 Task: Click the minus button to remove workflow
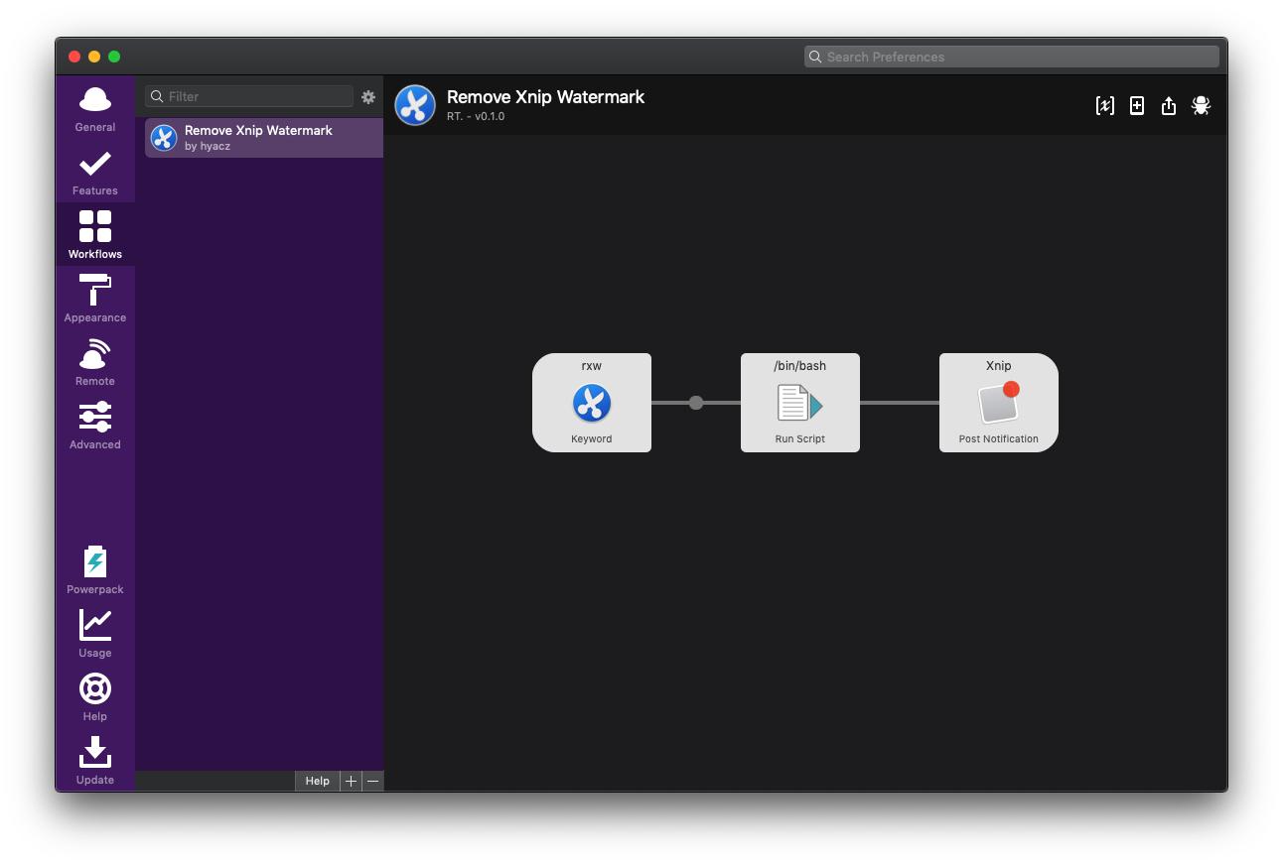point(372,781)
